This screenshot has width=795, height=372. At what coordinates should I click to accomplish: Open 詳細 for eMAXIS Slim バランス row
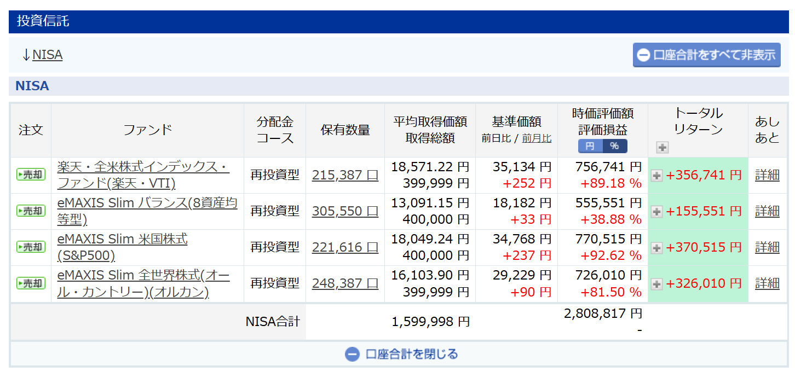[x=767, y=211]
